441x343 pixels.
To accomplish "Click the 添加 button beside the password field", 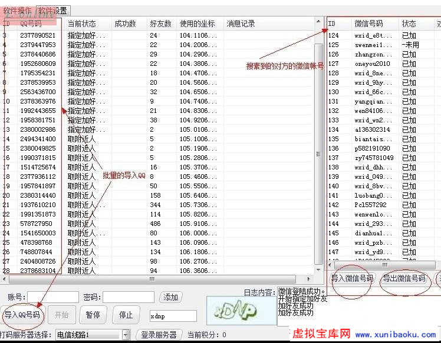I will [171, 297].
